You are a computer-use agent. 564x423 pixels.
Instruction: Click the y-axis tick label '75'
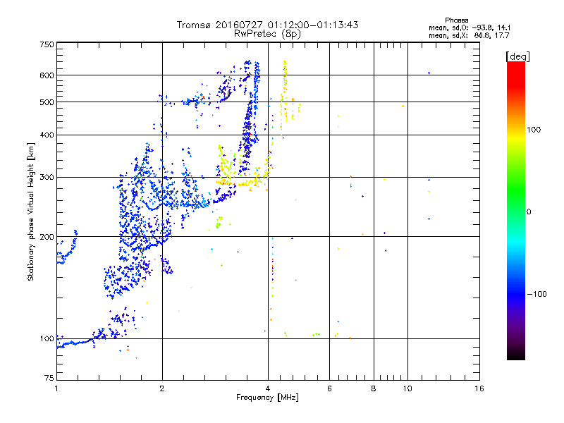point(49,378)
